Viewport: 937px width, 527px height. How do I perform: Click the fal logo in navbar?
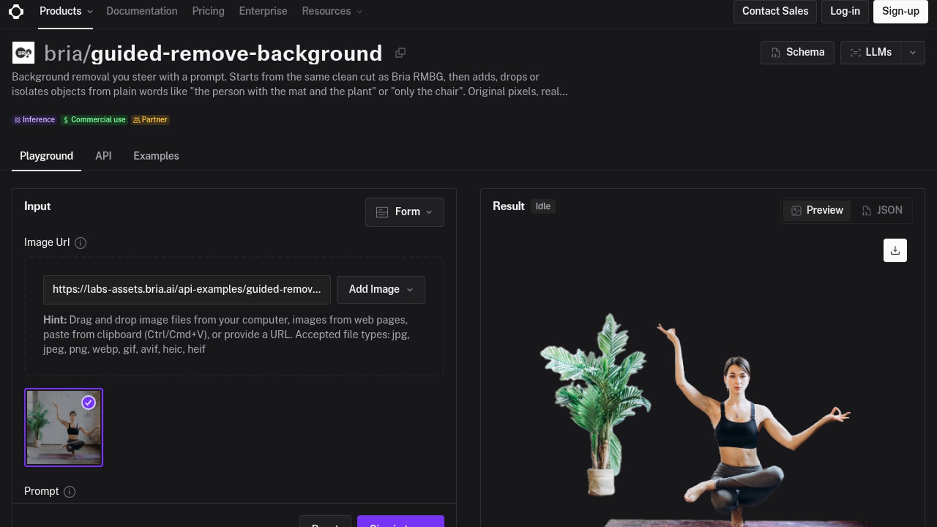pyautogui.click(x=16, y=11)
